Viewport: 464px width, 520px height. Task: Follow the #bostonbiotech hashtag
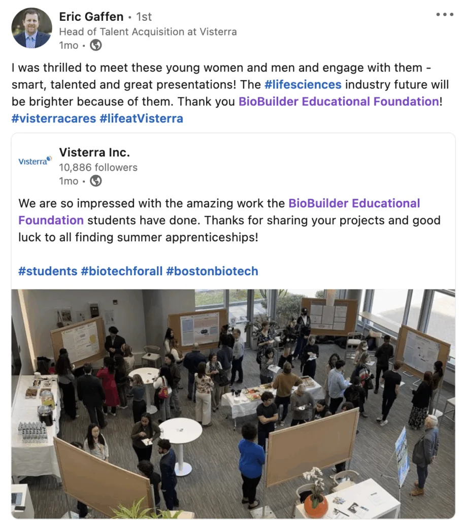212,271
